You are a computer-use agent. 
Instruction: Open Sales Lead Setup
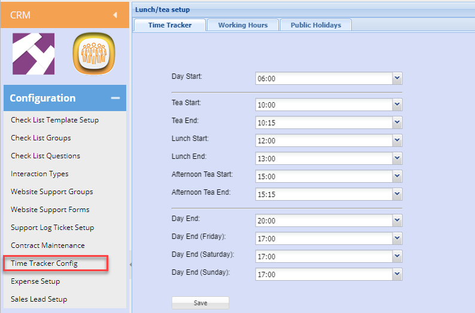click(39, 299)
